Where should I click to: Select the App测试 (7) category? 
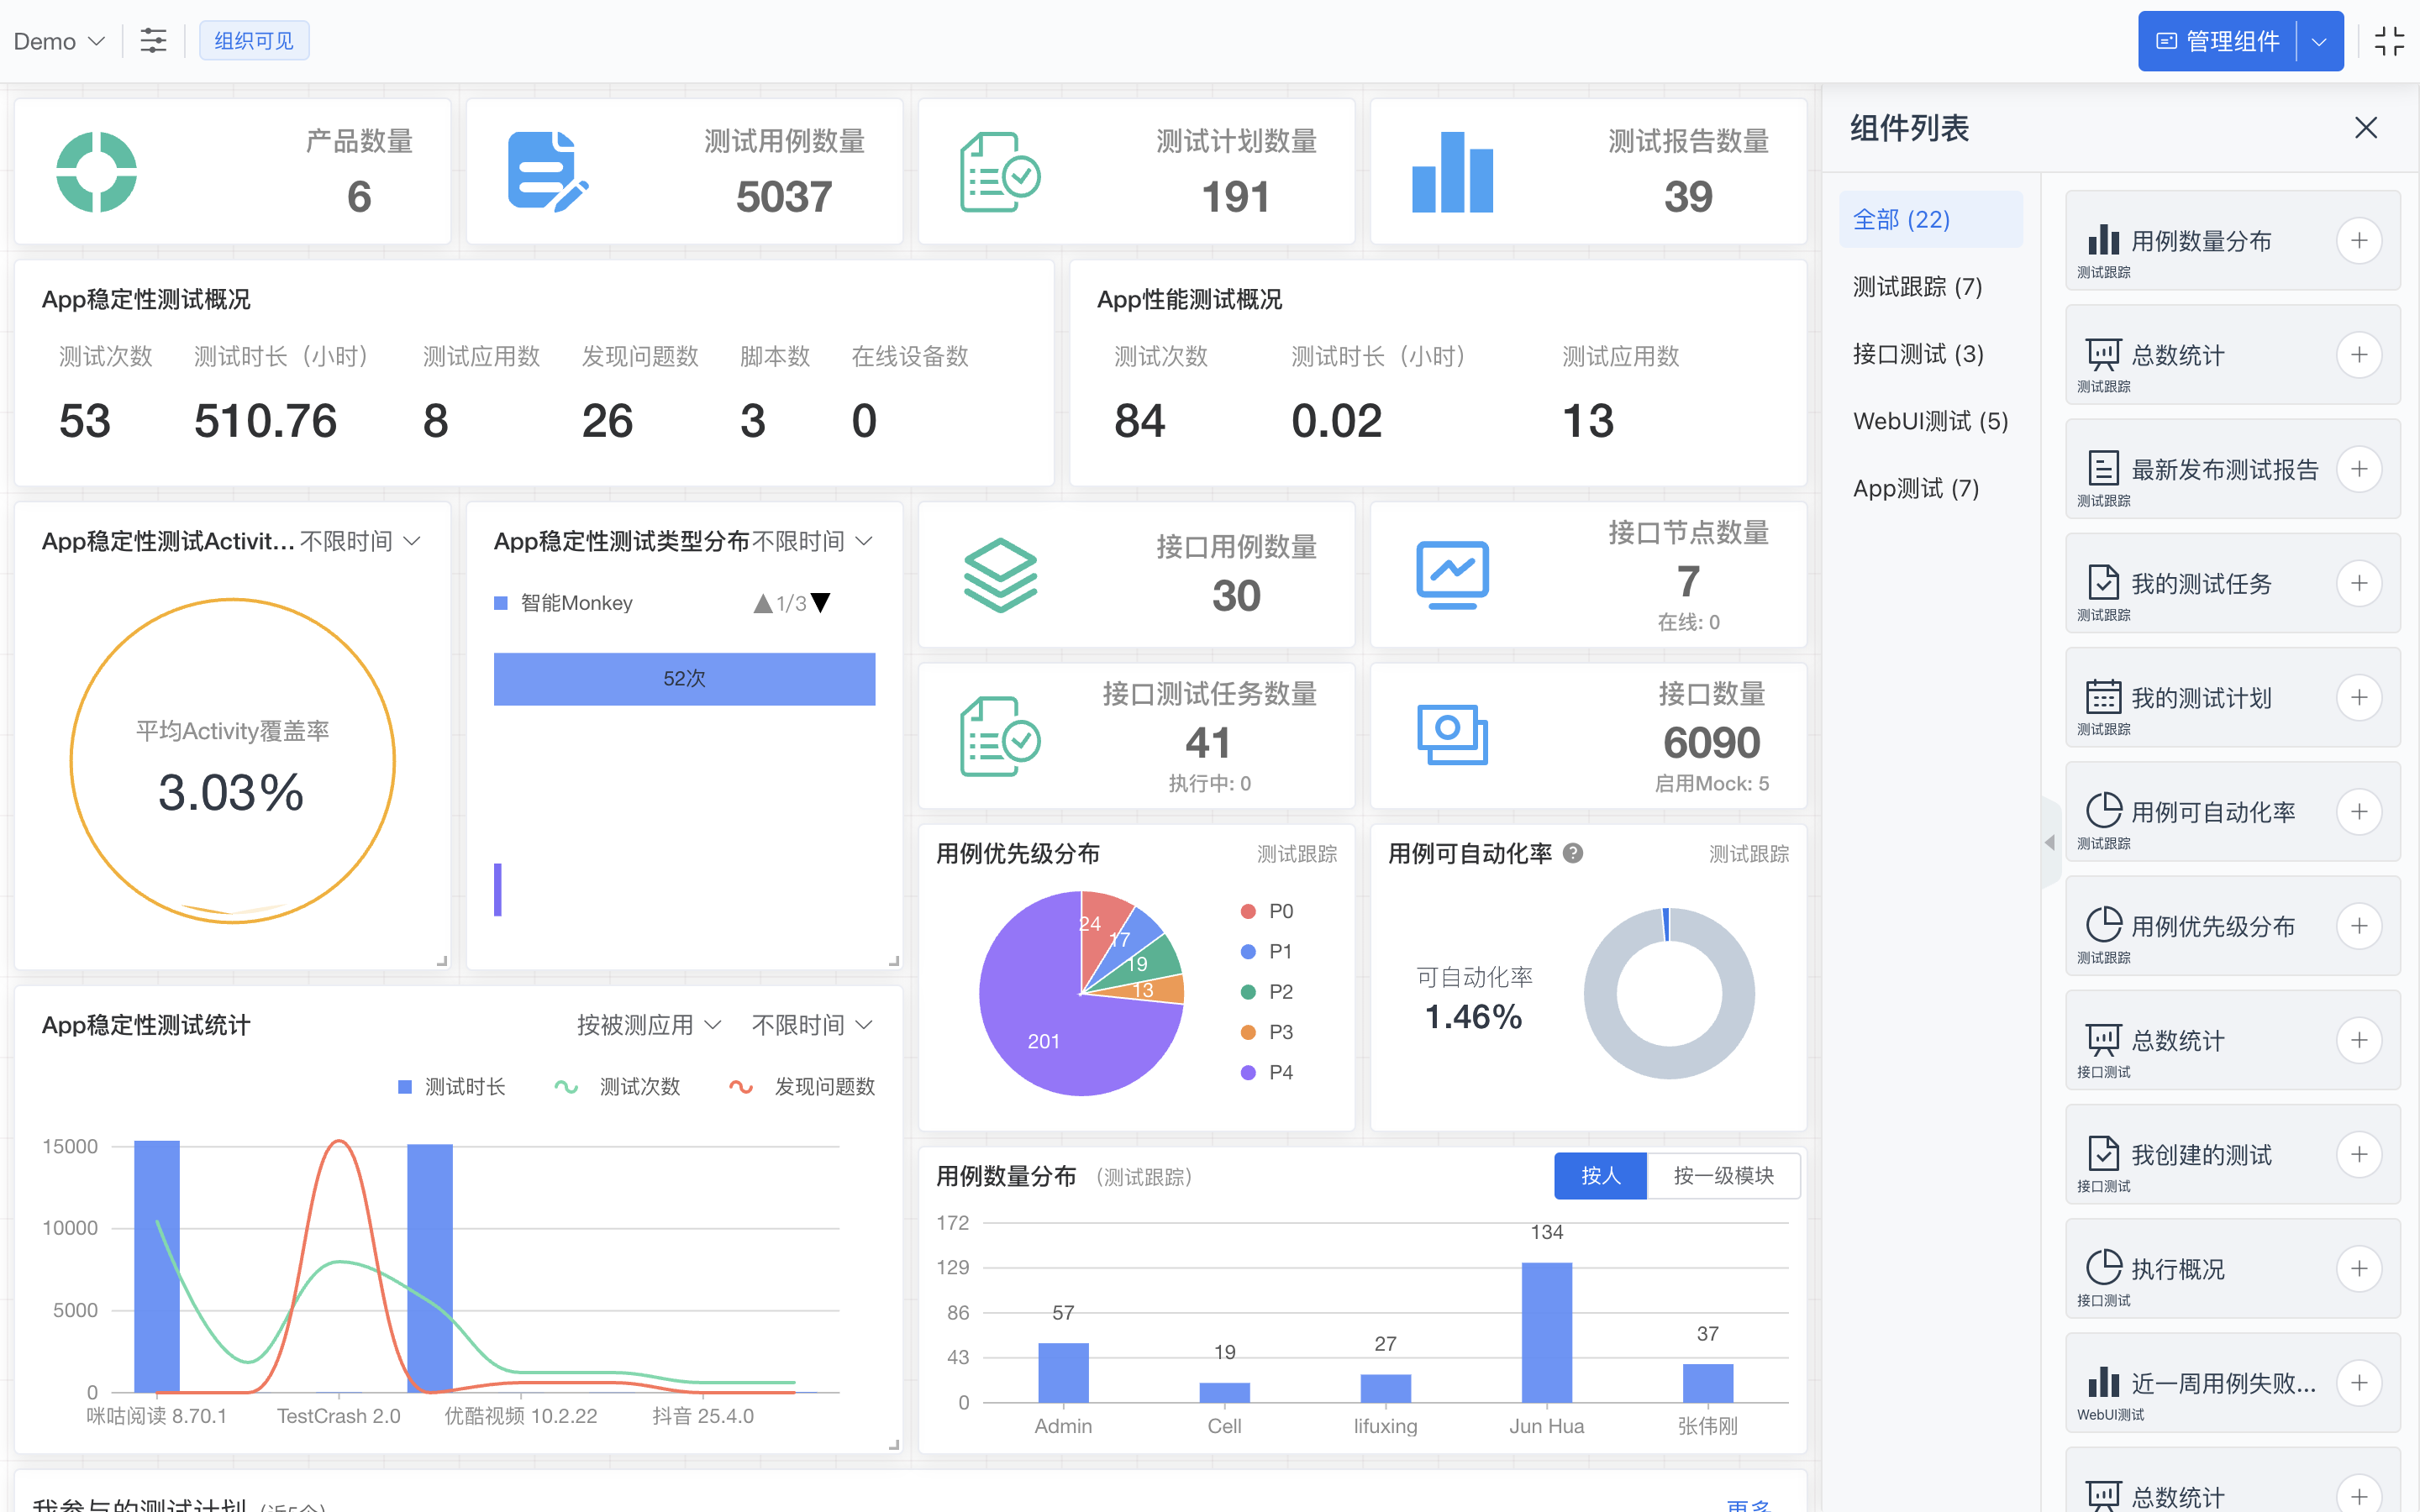pyautogui.click(x=1930, y=488)
